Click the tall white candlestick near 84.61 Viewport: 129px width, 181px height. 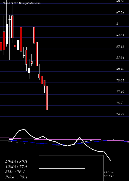tap(7, 34)
